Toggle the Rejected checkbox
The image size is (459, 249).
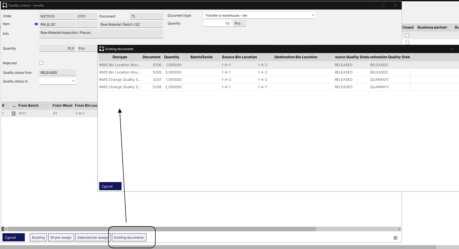[x=41, y=63]
